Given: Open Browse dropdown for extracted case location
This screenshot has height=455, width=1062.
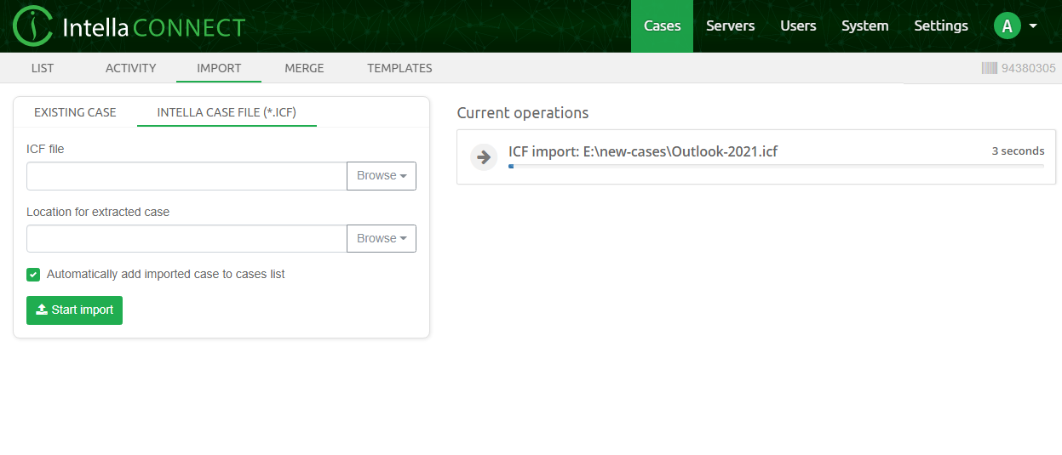Looking at the screenshot, I should 381,239.
